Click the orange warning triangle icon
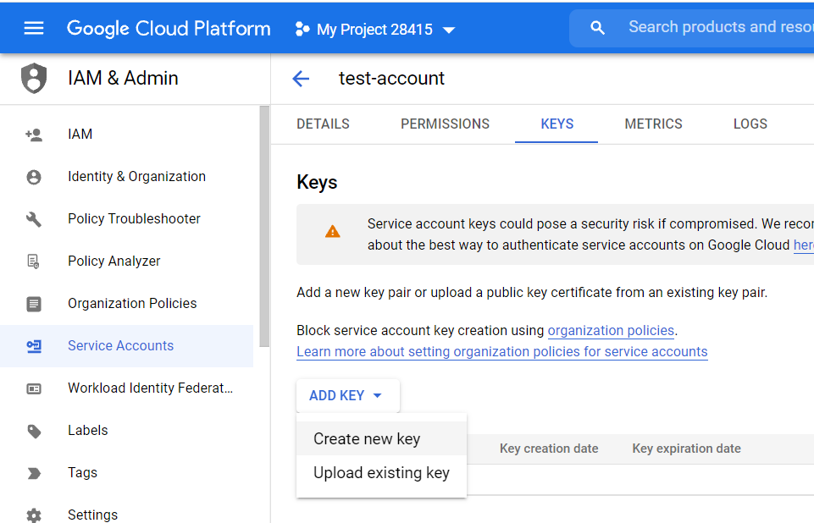 click(x=332, y=231)
